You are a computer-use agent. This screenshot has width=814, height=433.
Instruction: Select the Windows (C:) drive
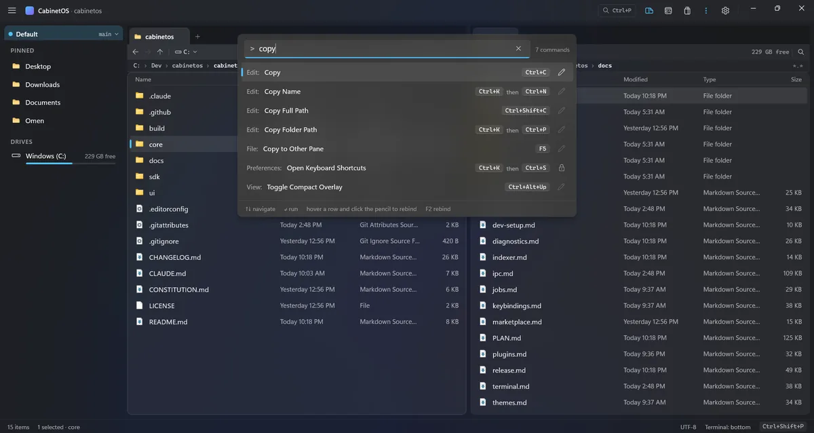(x=64, y=156)
